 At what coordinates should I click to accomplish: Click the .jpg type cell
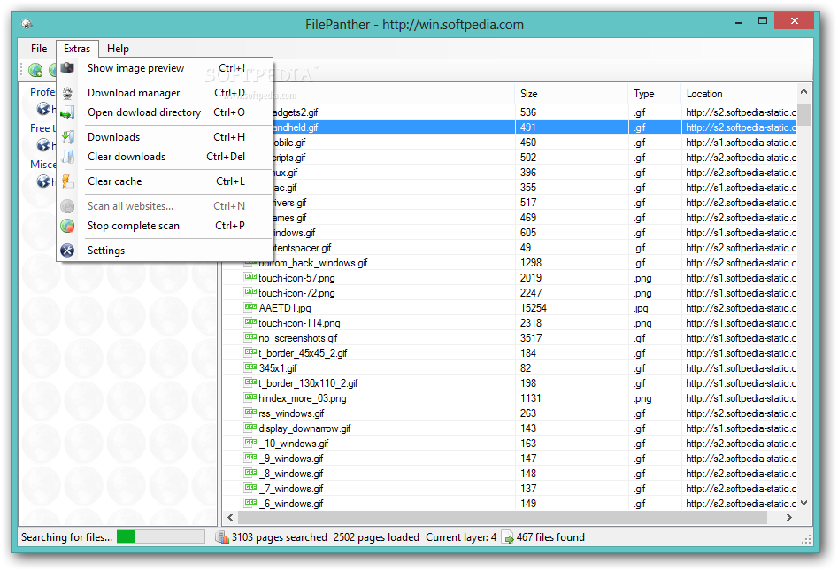tap(641, 308)
